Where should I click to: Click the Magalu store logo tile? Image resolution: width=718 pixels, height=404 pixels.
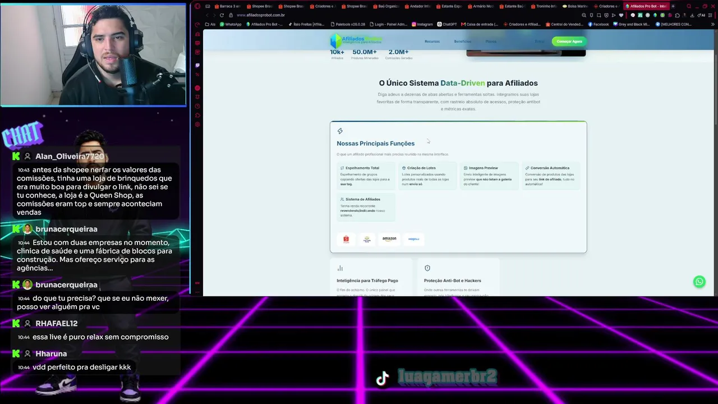pyautogui.click(x=413, y=239)
